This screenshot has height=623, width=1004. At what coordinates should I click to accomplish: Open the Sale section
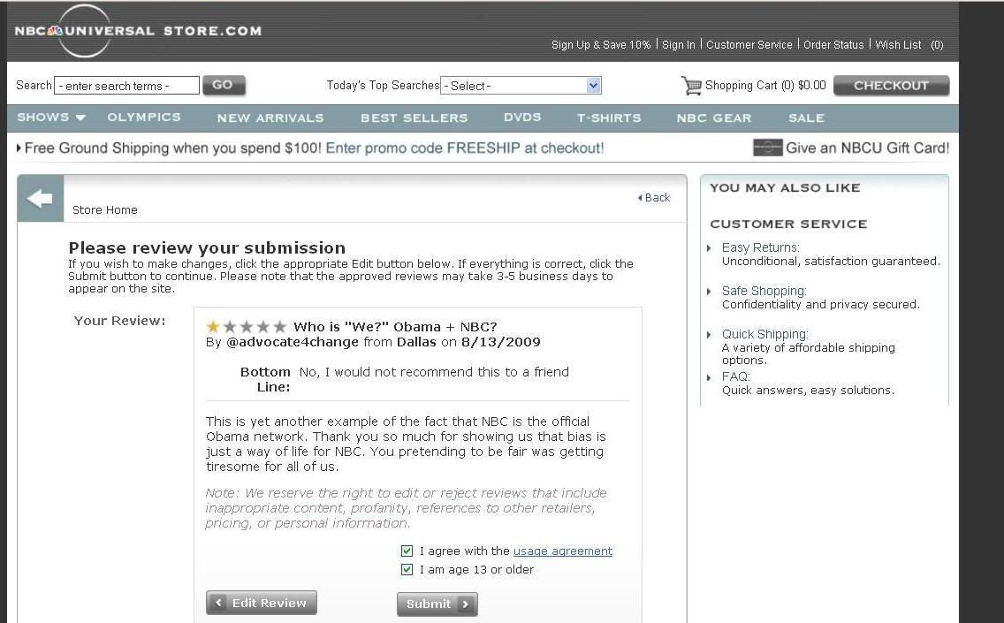[806, 118]
